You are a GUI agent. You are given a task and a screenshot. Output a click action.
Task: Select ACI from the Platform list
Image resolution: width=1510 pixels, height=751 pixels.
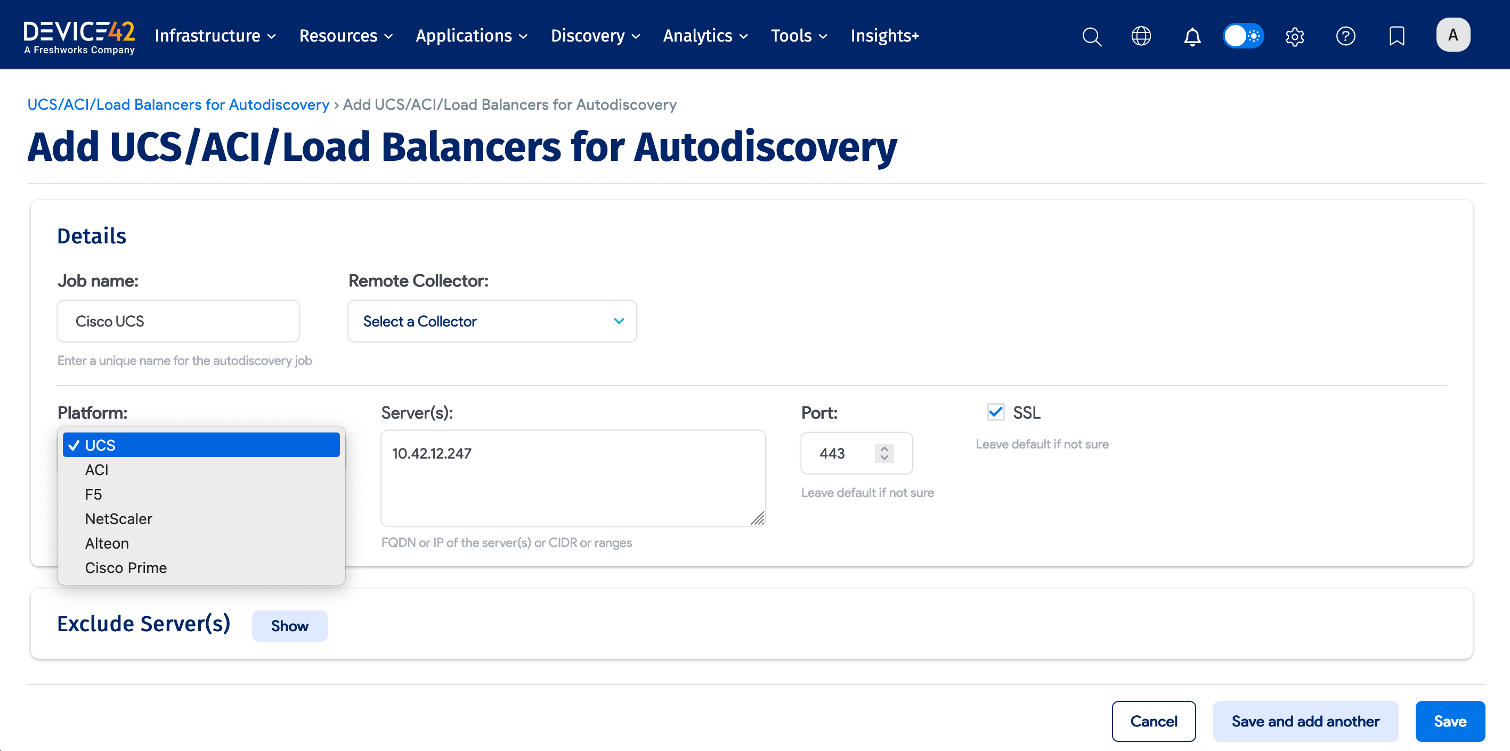click(x=97, y=470)
